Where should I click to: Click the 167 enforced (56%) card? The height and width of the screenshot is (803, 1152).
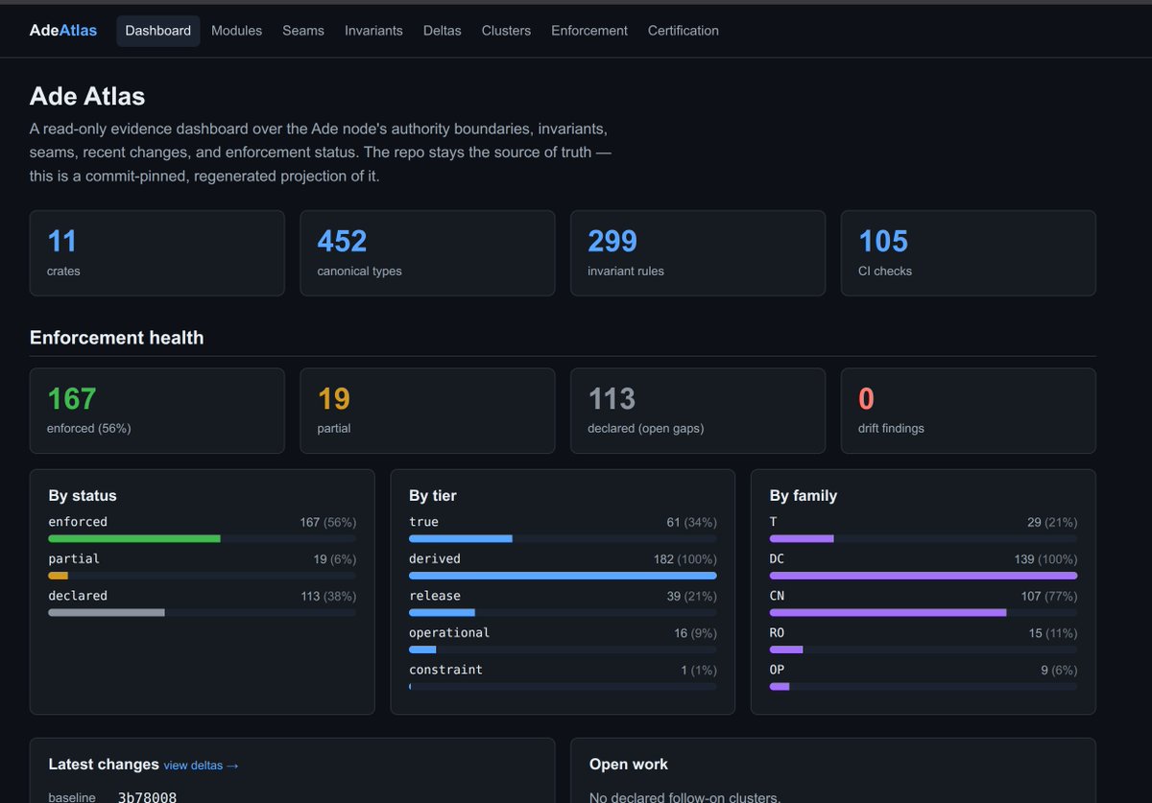coord(157,411)
